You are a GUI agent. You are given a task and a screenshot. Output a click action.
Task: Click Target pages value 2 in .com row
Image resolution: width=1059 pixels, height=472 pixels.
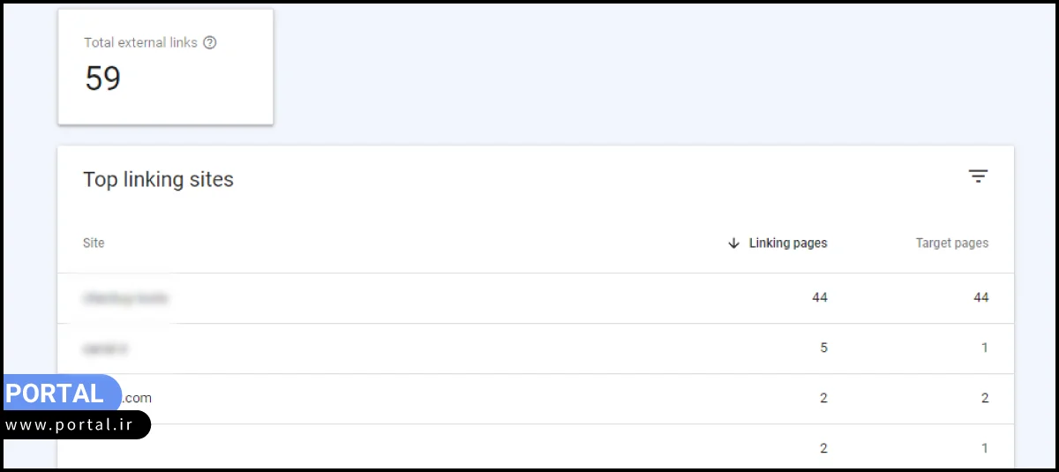984,398
